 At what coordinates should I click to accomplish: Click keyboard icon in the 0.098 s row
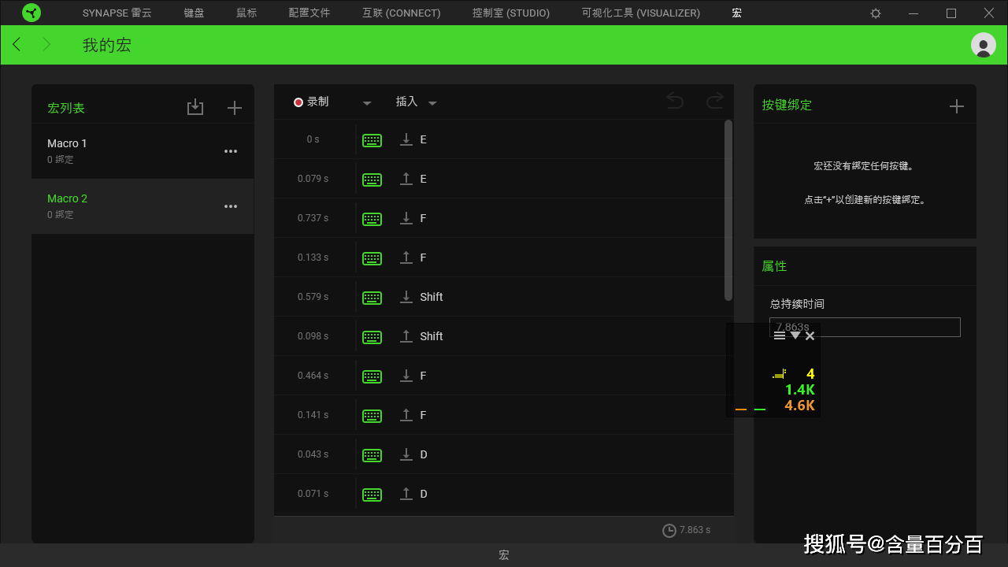[372, 337]
